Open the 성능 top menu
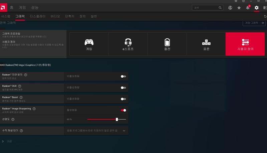This screenshot has height=153, width=267. (x=35, y=7)
